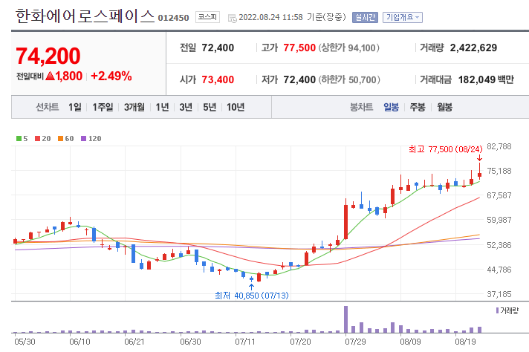Select the 1주일 line chart period
The image size is (529, 352).
pos(103,107)
